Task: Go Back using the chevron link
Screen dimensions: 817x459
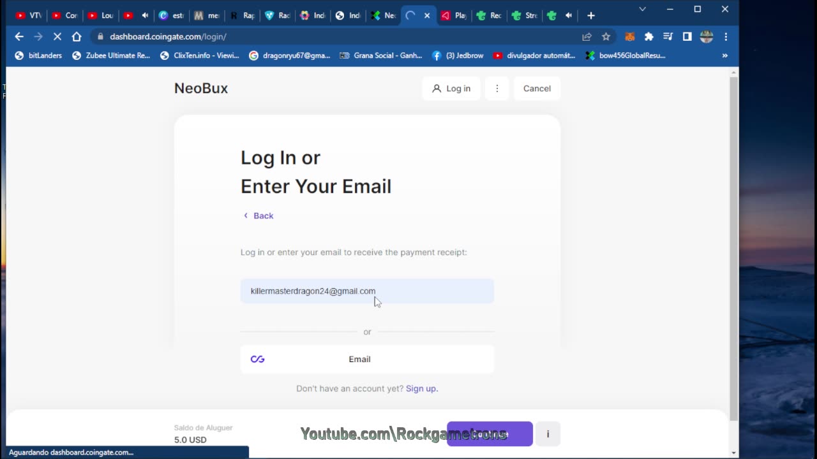Action: click(258, 215)
